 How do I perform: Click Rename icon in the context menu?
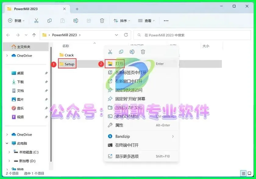132,52
